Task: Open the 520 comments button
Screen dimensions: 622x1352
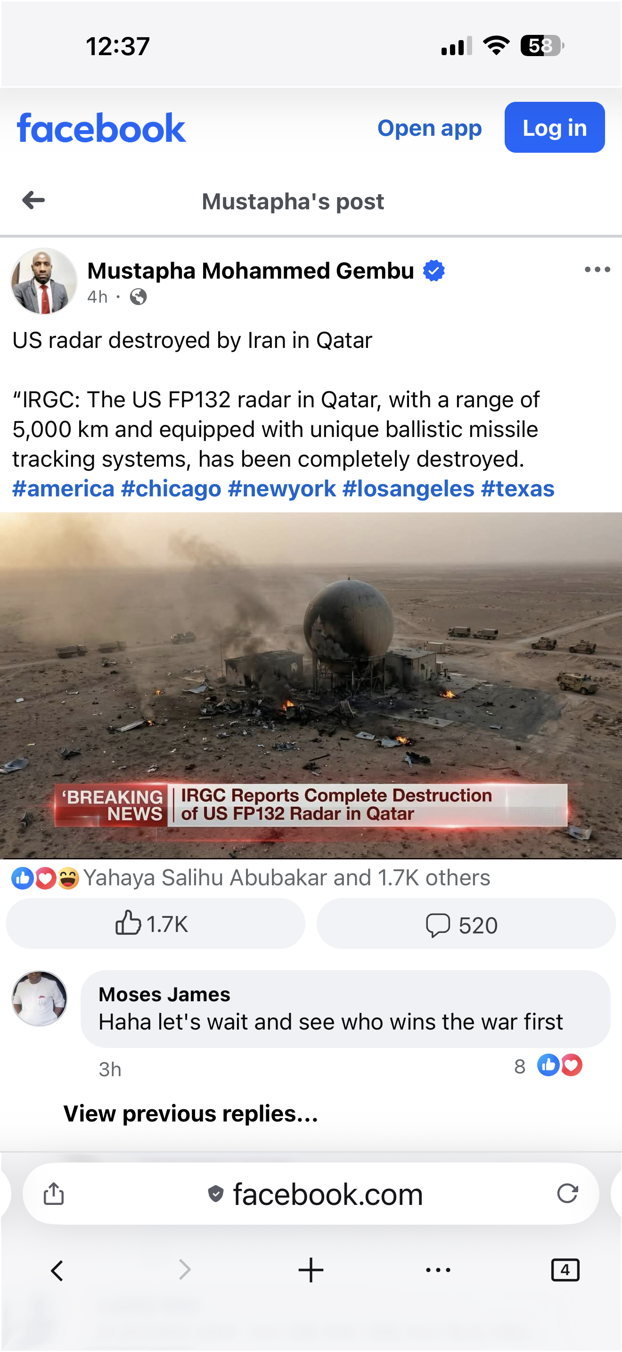Action: point(466,924)
